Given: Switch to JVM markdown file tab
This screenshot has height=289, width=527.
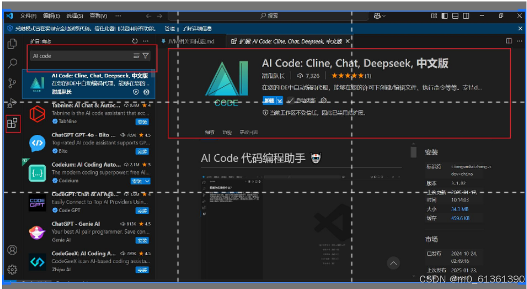Looking at the screenshot, I should 190,41.
